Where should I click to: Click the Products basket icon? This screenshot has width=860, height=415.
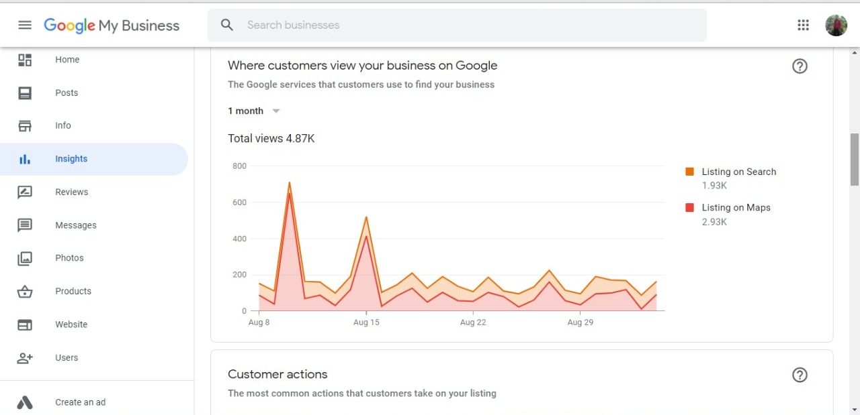pos(25,291)
